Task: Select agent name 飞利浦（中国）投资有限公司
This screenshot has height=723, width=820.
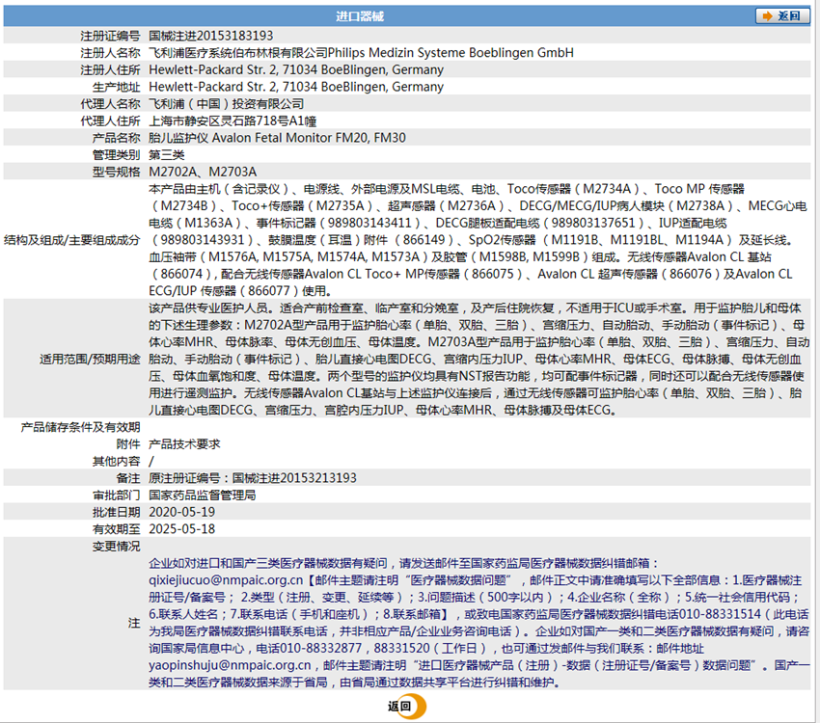Action: coord(227,104)
